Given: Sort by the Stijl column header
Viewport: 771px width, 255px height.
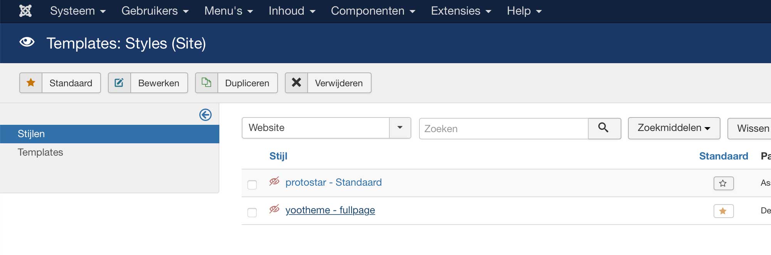Looking at the screenshot, I should pyautogui.click(x=278, y=156).
